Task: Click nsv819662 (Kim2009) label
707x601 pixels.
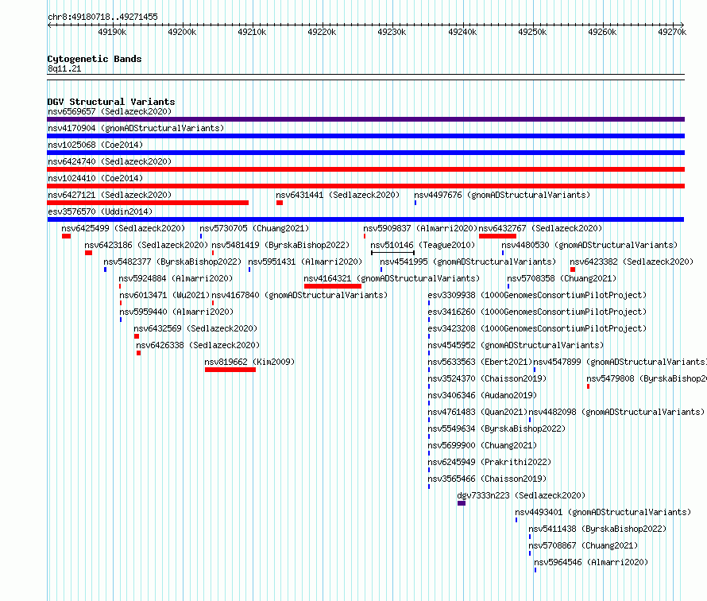Action: 249,362
